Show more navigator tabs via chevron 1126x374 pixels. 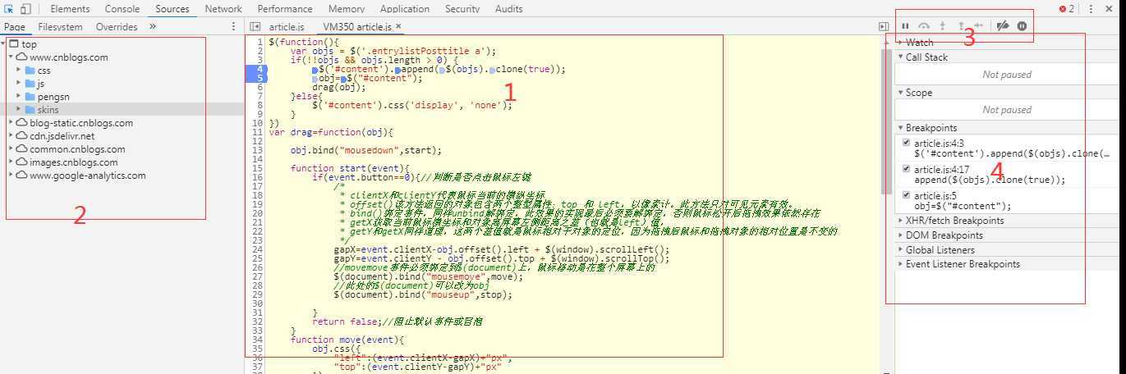[x=153, y=27]
